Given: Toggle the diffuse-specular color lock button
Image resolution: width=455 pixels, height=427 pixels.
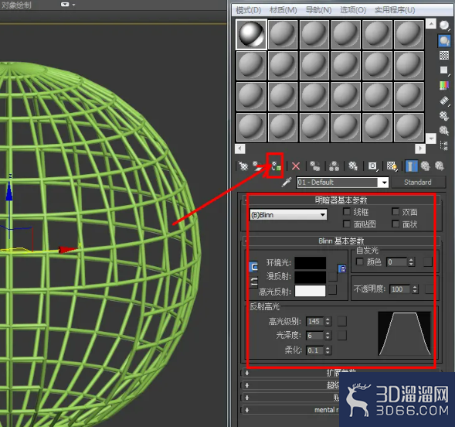Looking at the screenshot, I should point(253,282).
